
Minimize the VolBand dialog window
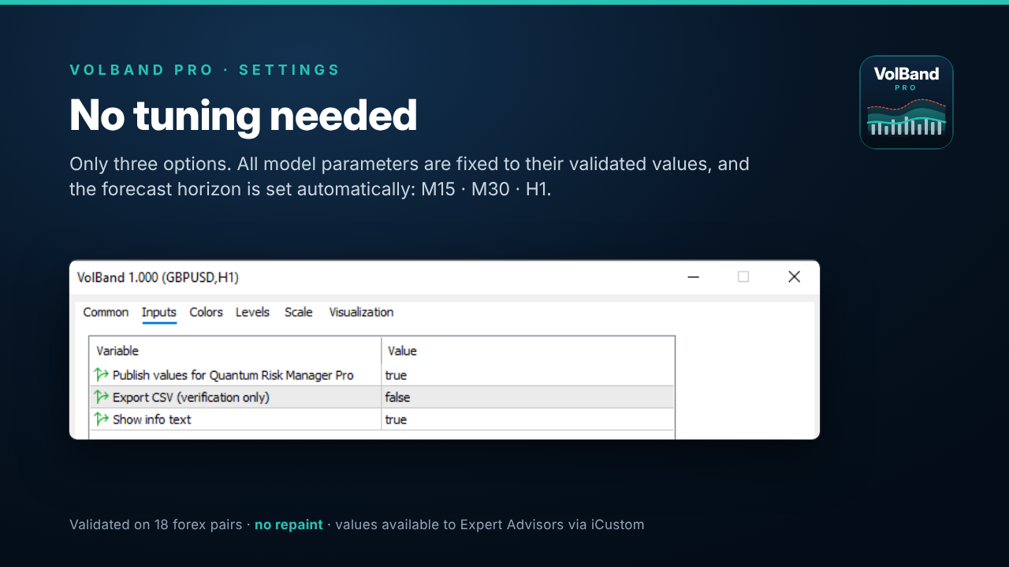(694, 277)
